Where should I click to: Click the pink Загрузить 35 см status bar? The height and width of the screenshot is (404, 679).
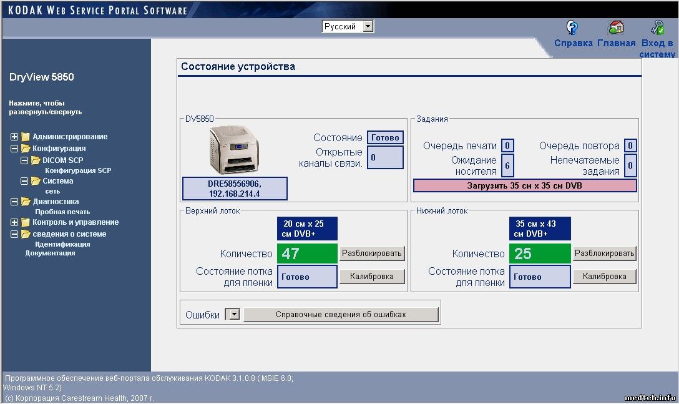[x=524, y=185]
